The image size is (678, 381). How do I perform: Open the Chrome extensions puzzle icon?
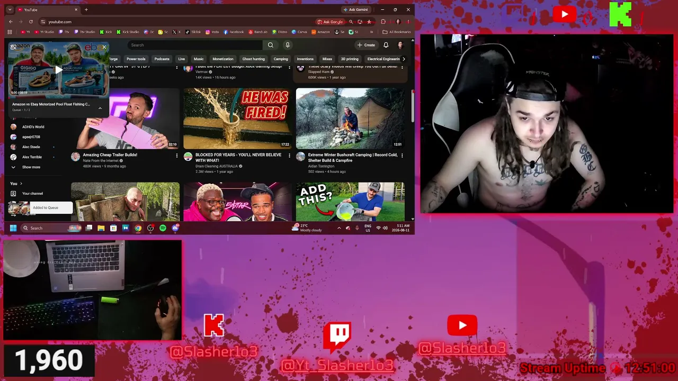383,22
